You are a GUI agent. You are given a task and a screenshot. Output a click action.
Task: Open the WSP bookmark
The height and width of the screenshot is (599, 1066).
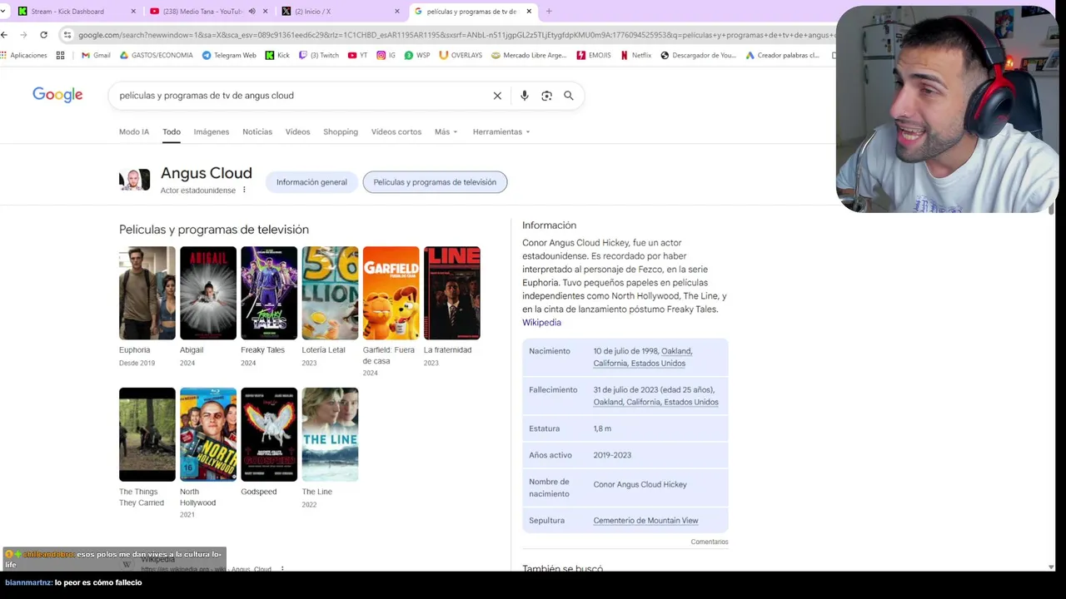tap(417, 56)
